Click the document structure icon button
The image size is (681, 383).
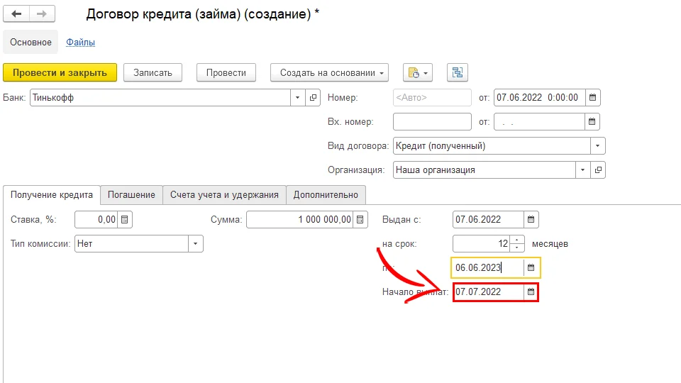(x=458, y=72)
